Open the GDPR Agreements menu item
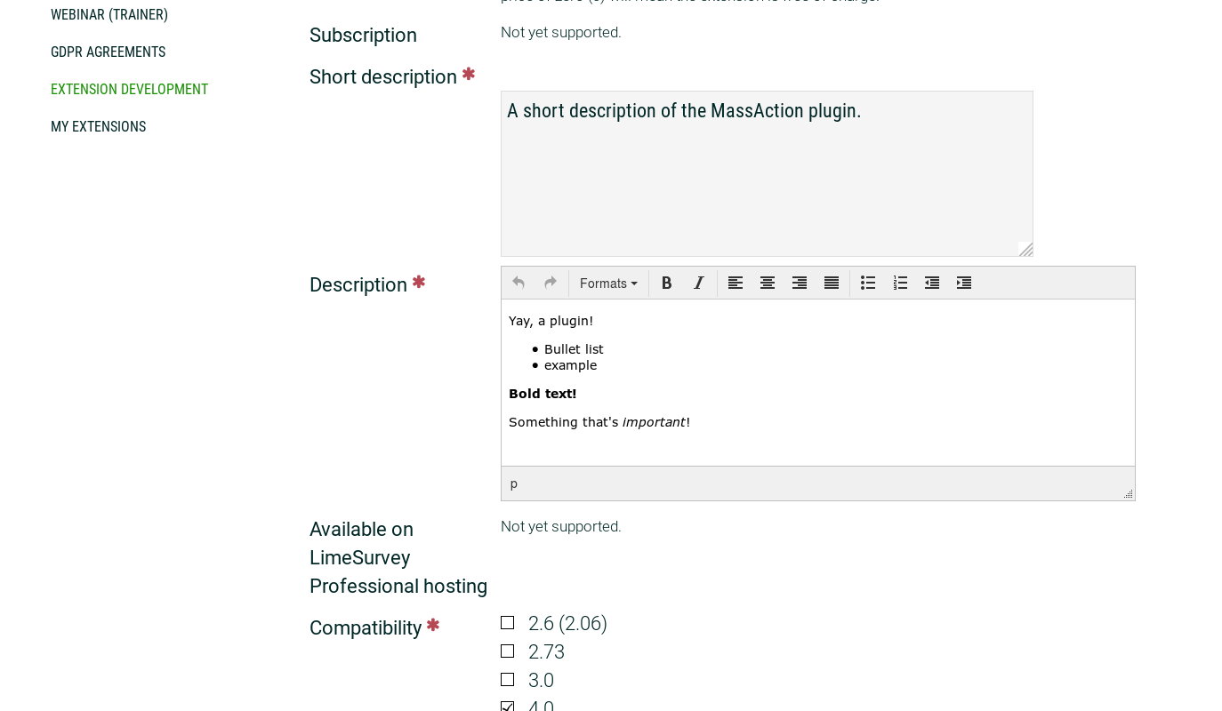The width and height of the screenshot is (1222, 711). point(108,52)
